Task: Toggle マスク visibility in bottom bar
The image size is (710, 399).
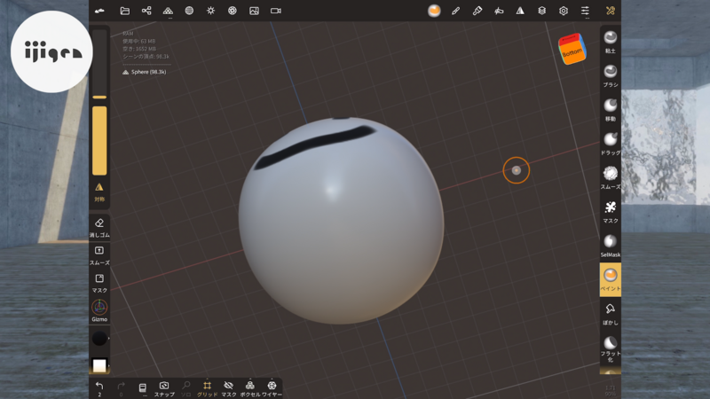Action: click(x=229, y=388)
